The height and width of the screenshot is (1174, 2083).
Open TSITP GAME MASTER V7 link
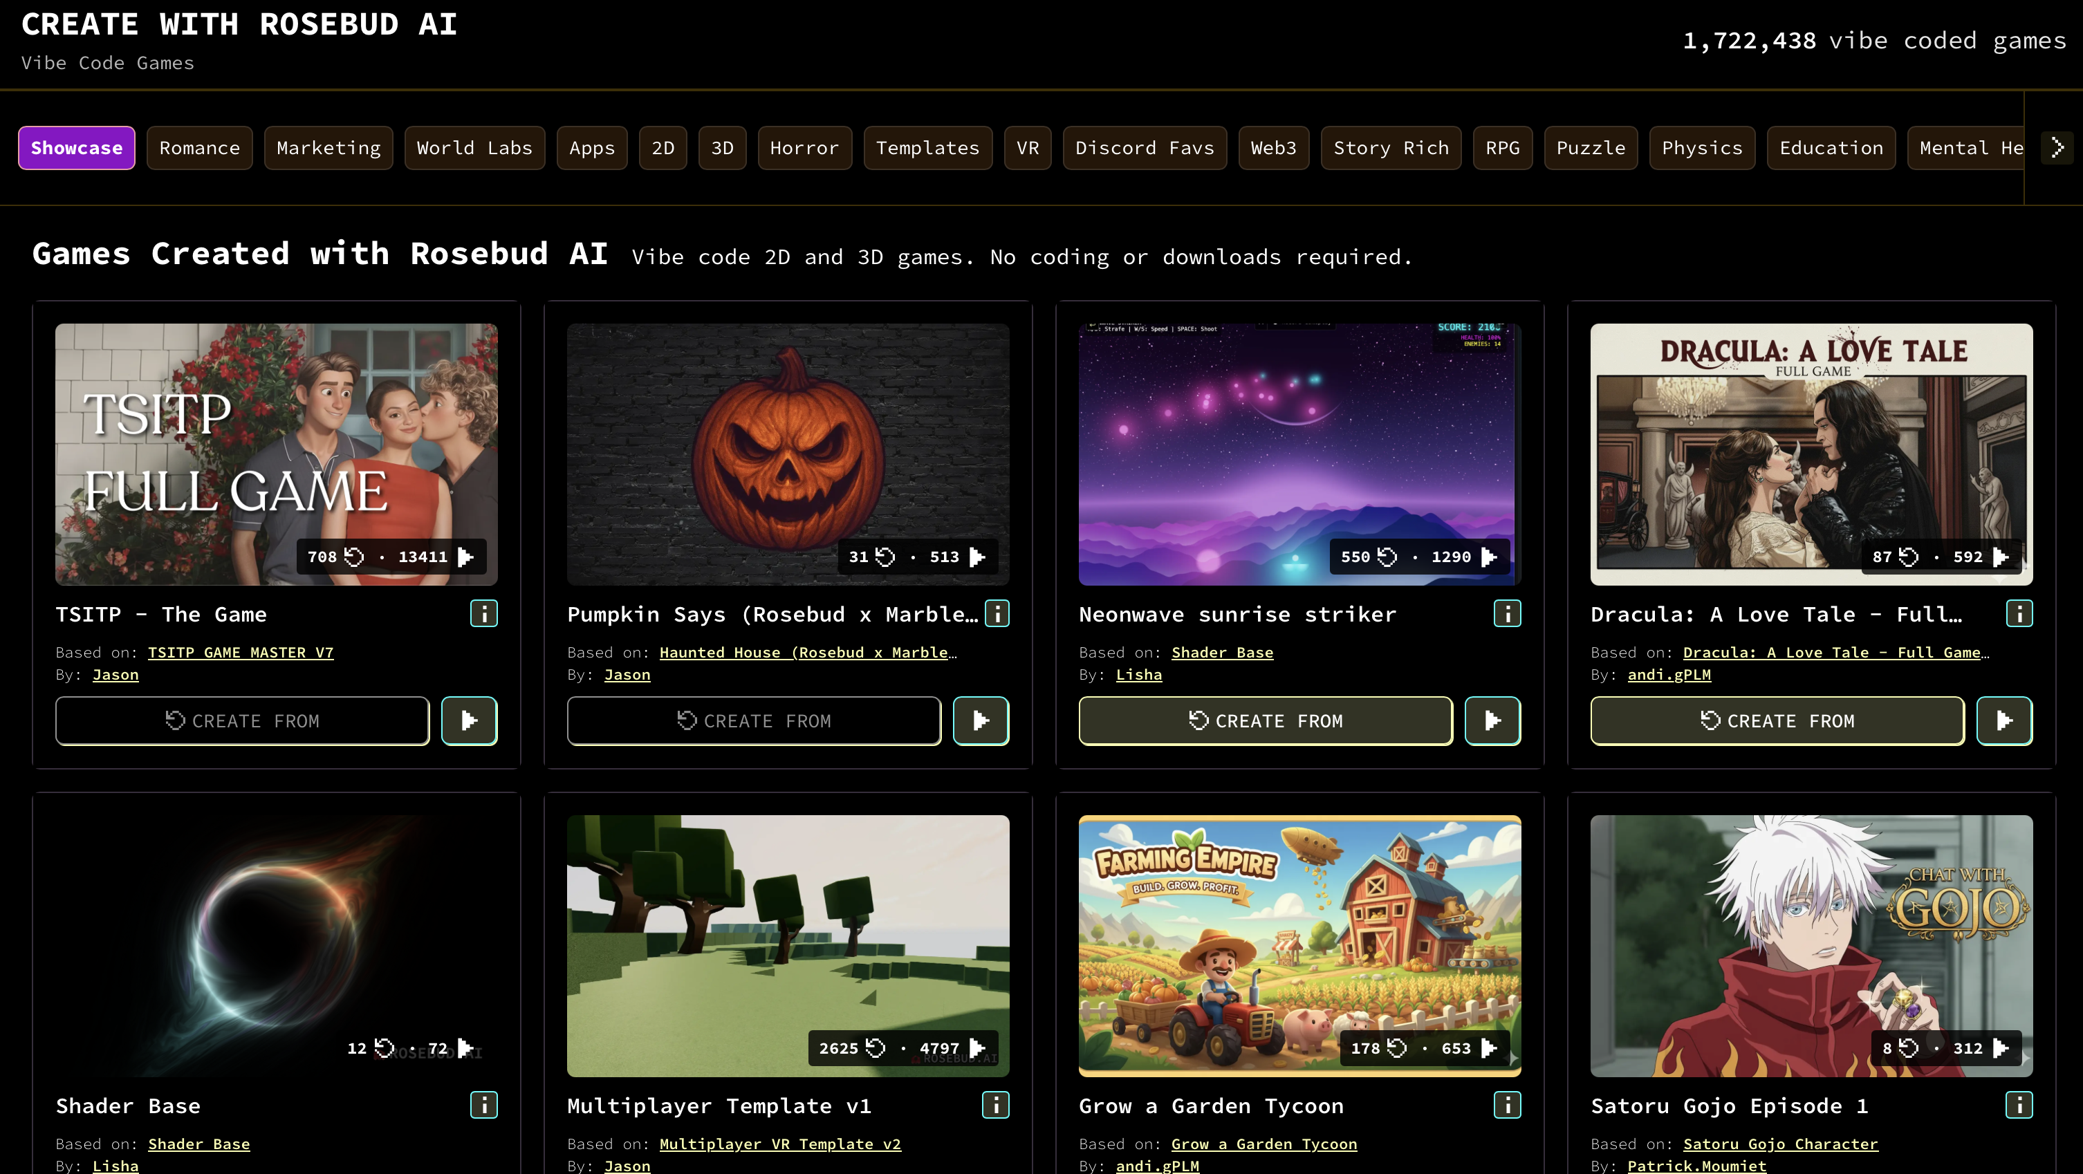(x=240, y=653)
